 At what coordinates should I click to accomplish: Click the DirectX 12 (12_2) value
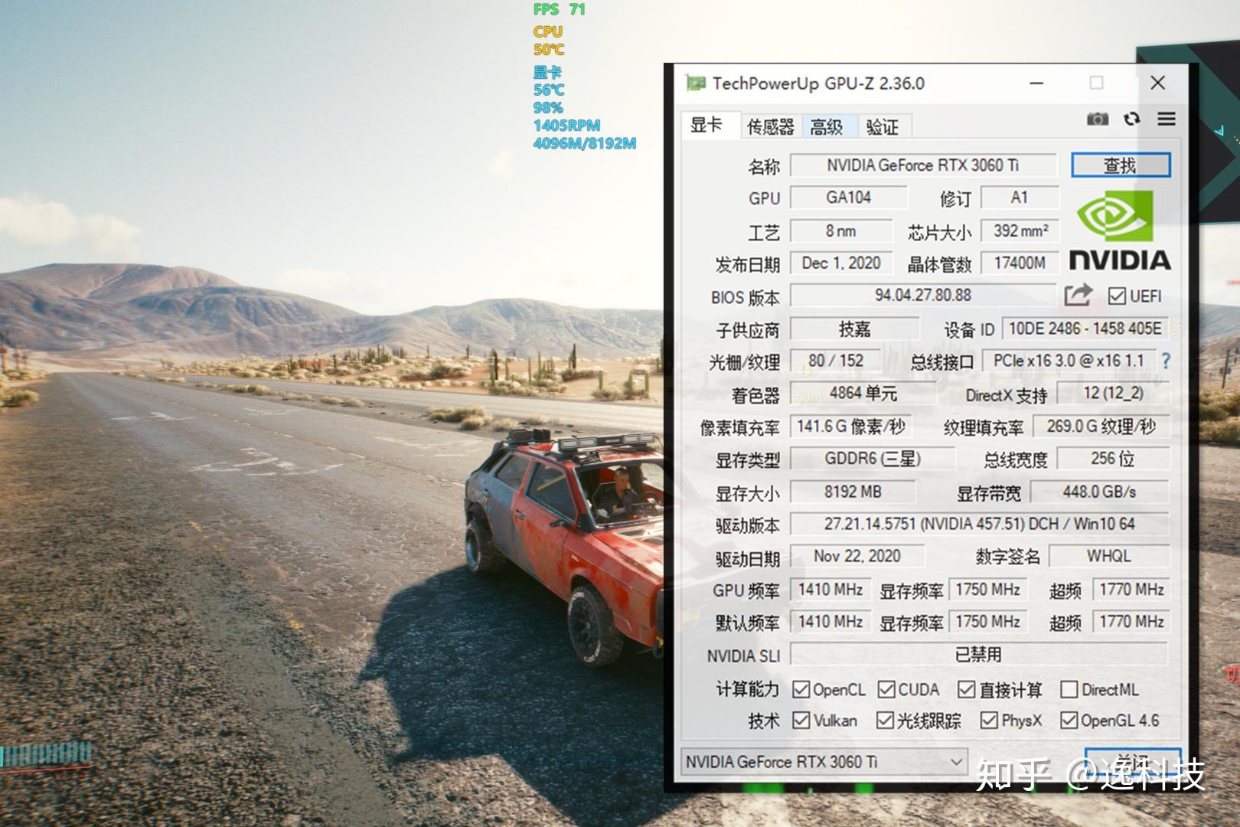click(x=1114, y=394)
